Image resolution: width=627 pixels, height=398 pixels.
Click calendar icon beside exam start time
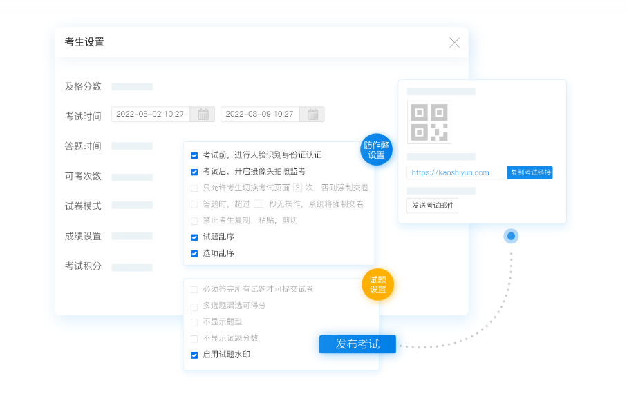tap(203, 115)
